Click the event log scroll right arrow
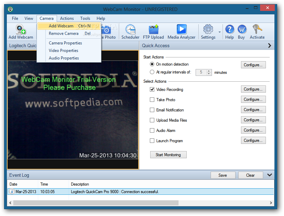 271,203
